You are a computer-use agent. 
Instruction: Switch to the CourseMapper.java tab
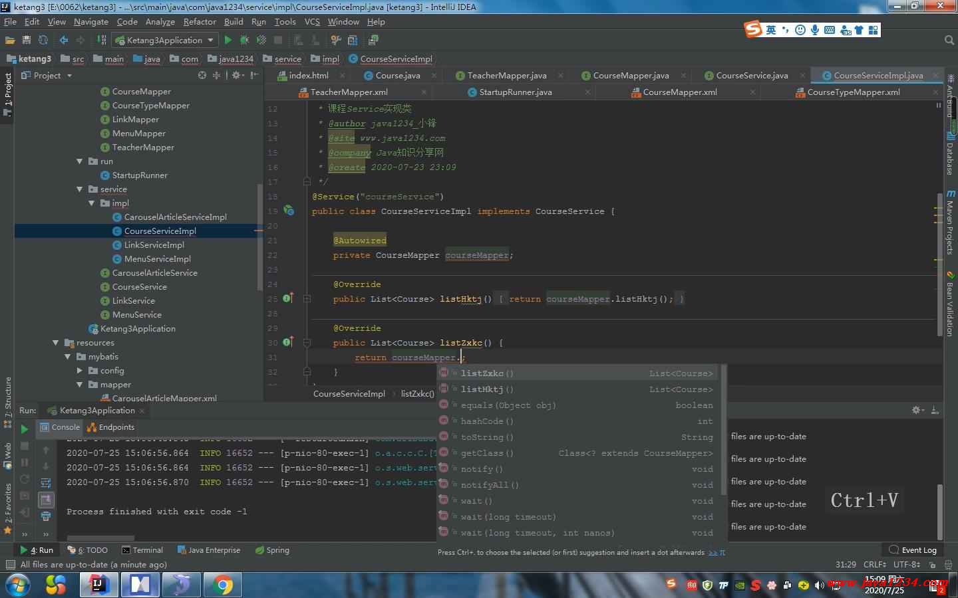pyautogui.click(x=631, y=75)
